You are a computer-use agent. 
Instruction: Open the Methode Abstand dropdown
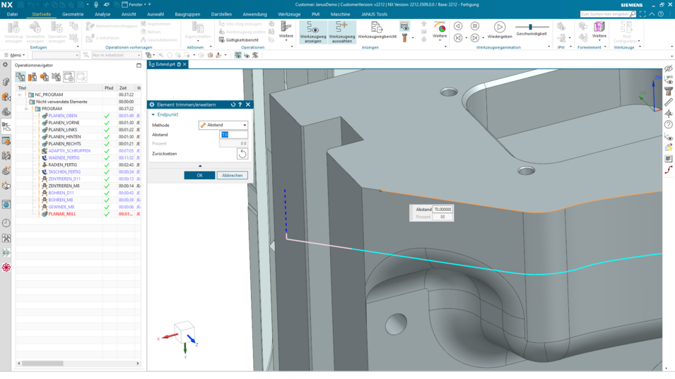pyautogui.click(x=223, y=125)
